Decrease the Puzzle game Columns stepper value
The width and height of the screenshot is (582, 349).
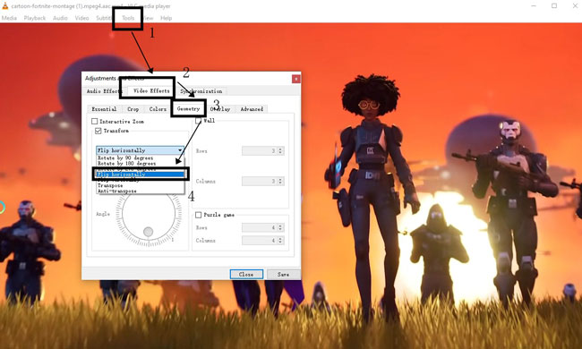(x=280, y=243)
